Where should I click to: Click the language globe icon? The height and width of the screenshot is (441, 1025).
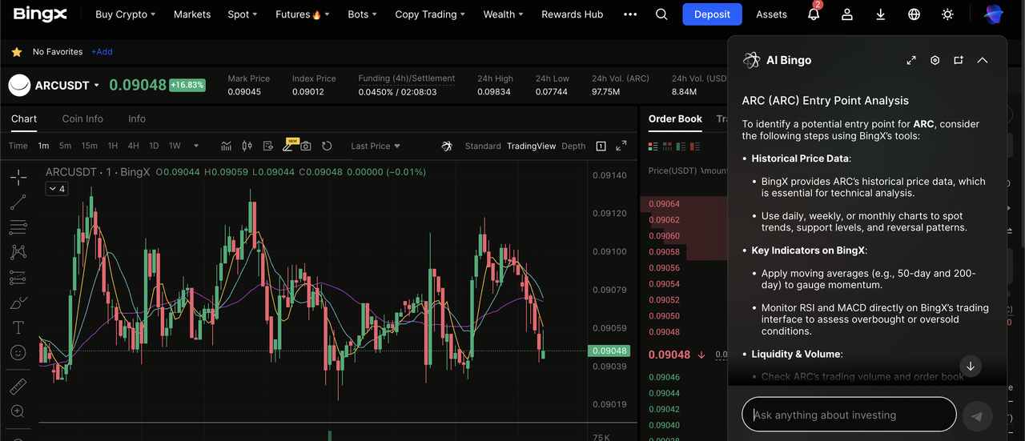pos(914,14)
